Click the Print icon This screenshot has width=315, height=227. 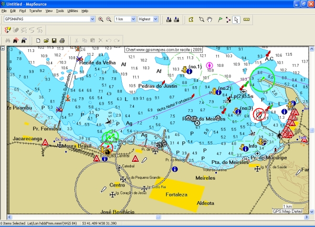[62, 40]
